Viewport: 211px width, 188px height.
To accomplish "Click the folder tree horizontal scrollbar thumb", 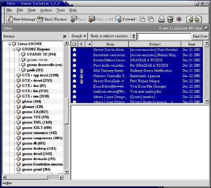I will coord(27,178).
